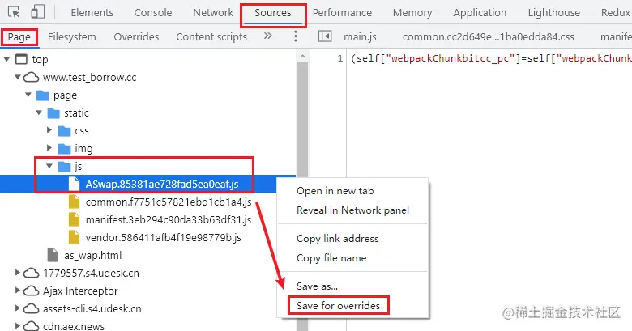Toggle the hide navigator sidebar icon

[x=324, y=36]
